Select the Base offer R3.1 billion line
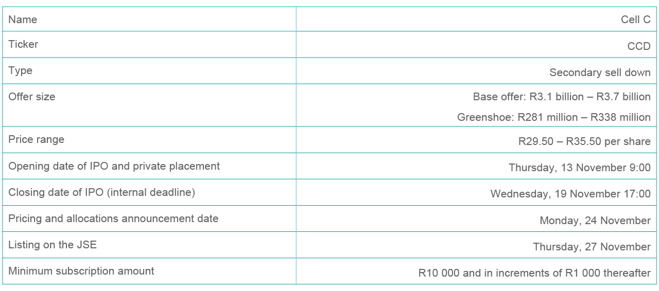Image resolution: width=659 pixels, height=291 pixels. pyautogui.click(x=562, y=97)
